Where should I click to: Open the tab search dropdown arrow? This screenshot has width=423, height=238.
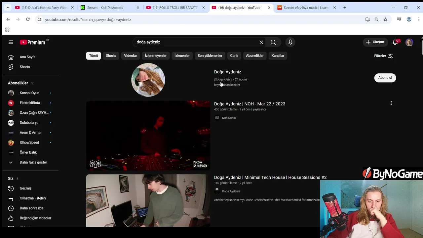click(8, 8)
